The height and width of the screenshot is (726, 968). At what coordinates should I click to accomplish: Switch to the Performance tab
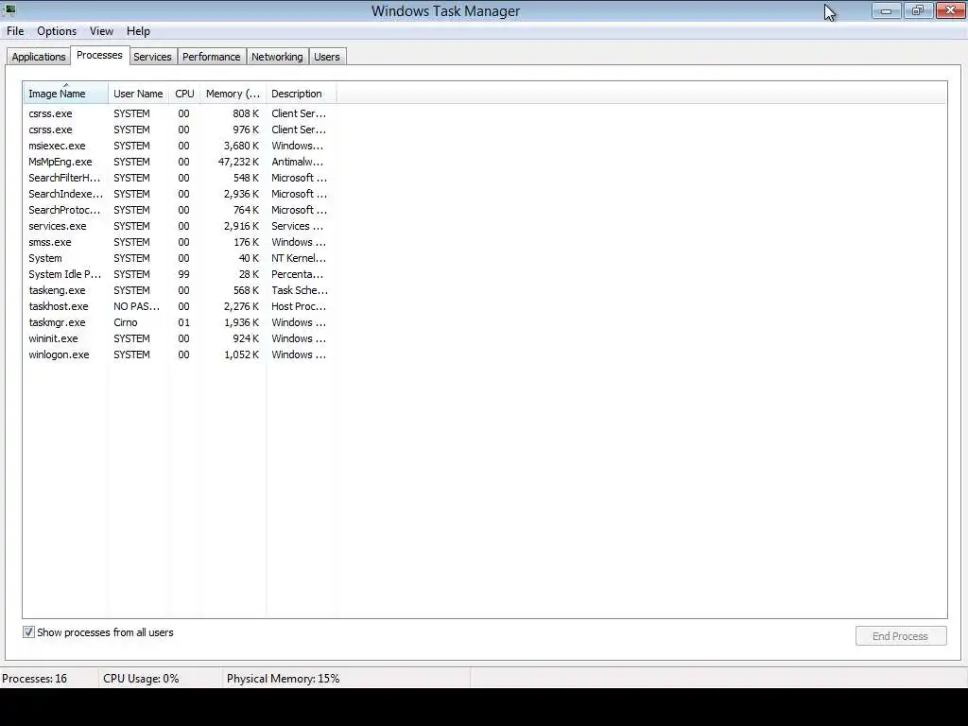click(x=211, y=57)
